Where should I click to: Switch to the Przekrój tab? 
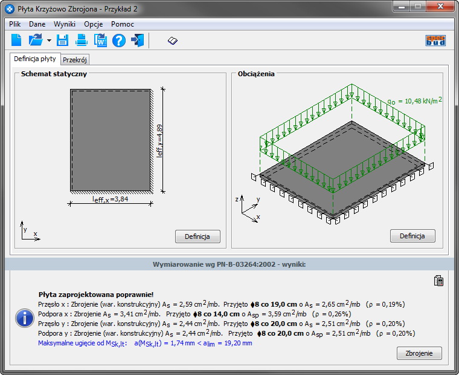click(75, 60)
